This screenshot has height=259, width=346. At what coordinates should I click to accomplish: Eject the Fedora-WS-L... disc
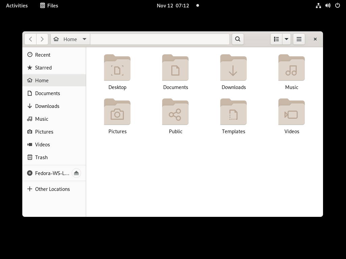pyautogui.click(x=76, y=173)
